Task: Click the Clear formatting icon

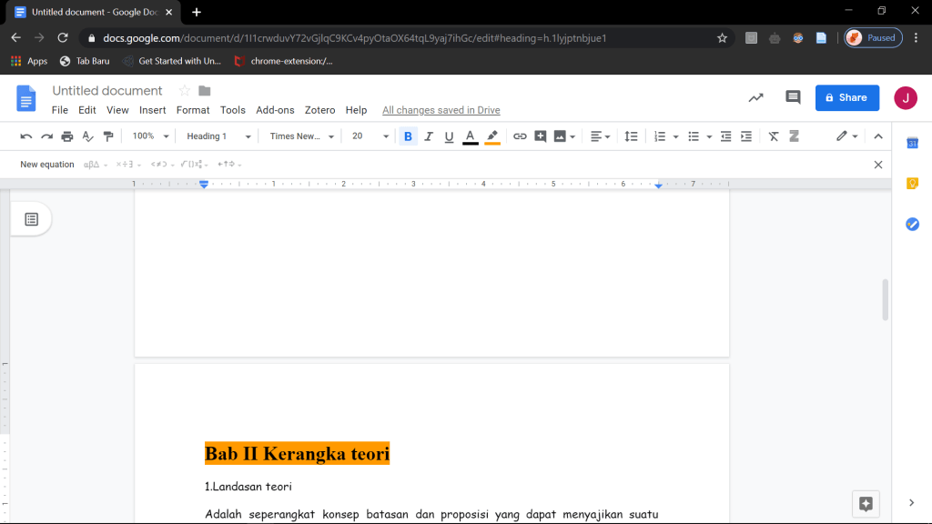Action: (x=774, y=136)
